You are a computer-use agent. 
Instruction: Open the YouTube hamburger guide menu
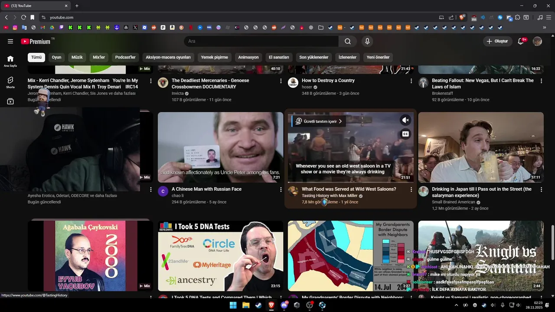point(10,41)
